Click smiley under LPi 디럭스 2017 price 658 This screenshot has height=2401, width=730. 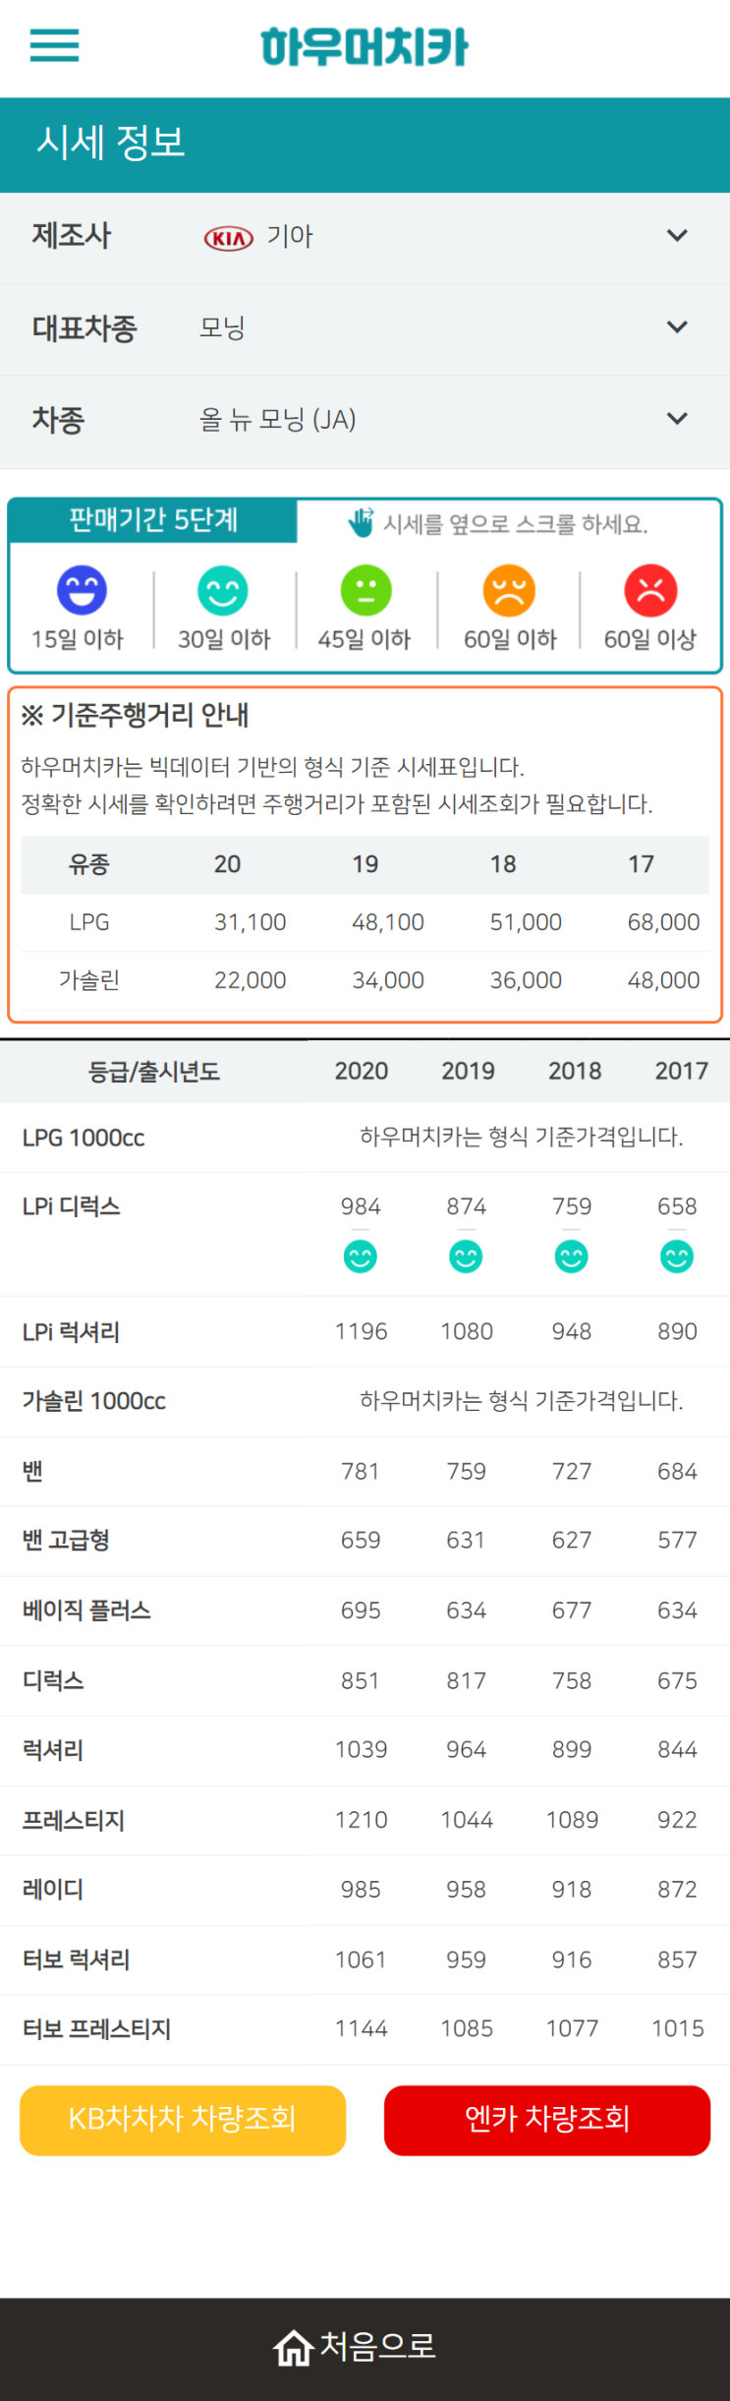(x=677, y=1257)
